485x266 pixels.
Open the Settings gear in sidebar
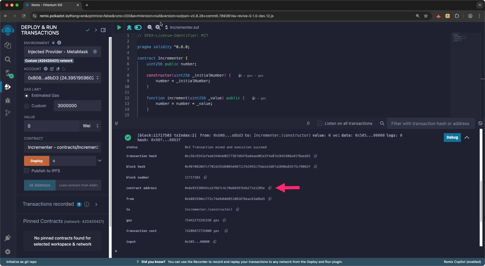click(8, 252)
